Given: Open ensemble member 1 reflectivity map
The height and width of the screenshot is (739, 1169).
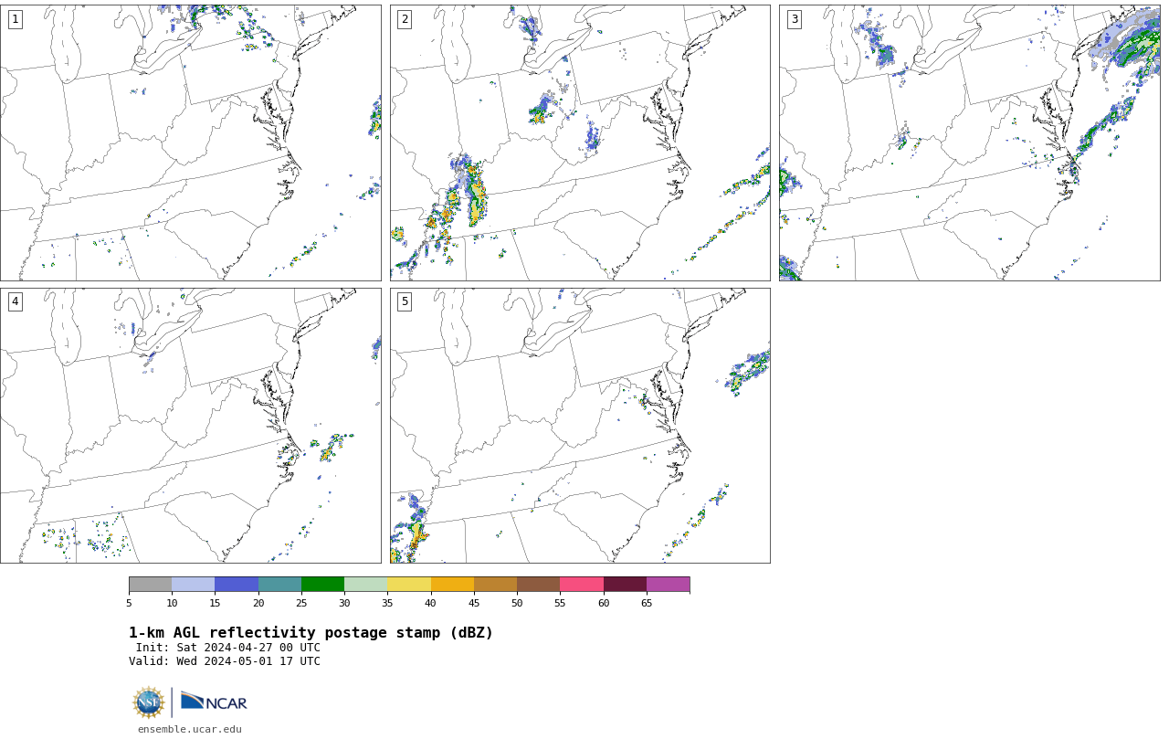Looking at the screenshot, I should coord(191,143).
